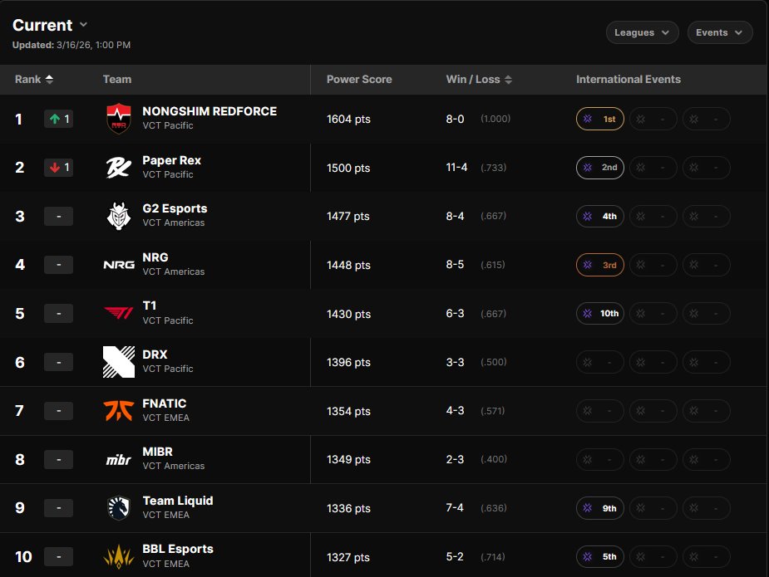769x577 pixels.
Task: Click the 1396 pts power score
Action: point(348,362)
